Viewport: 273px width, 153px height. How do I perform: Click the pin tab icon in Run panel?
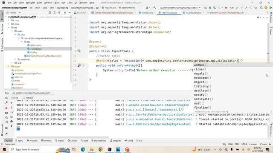point(6,134)
